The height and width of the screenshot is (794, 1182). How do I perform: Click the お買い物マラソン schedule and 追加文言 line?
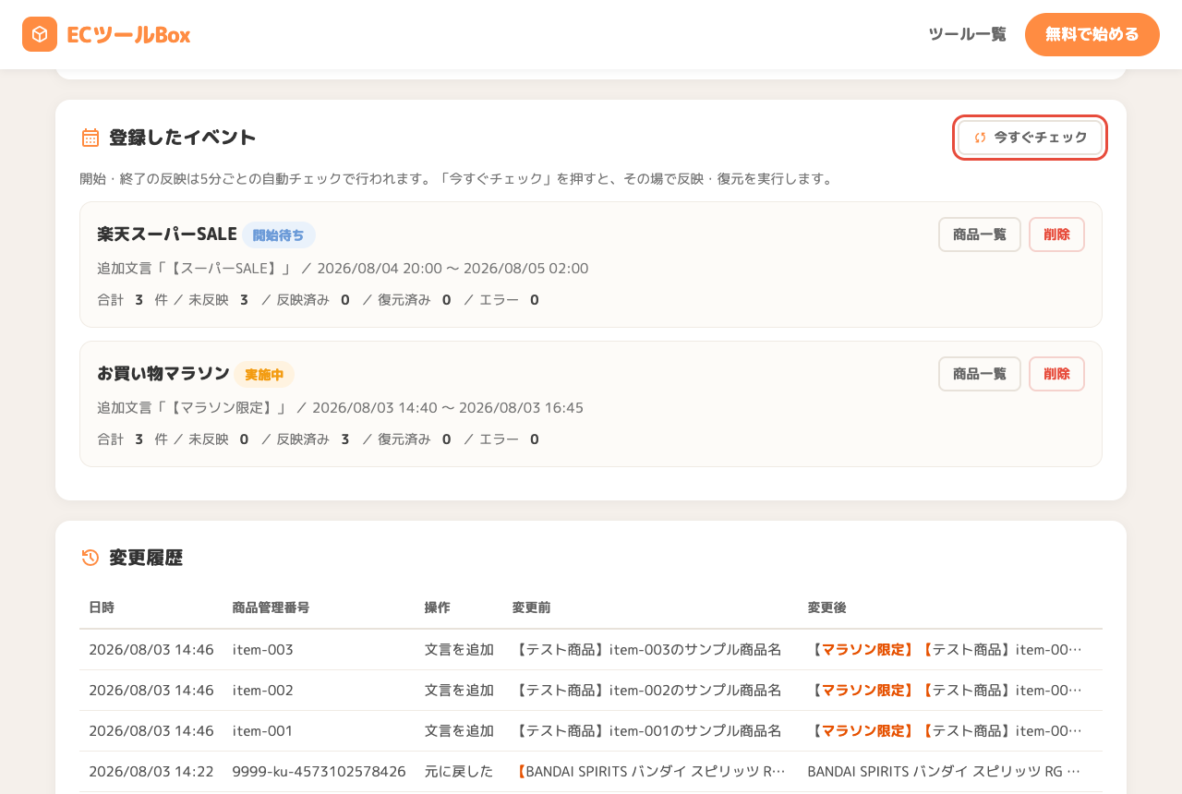[341, 408]
